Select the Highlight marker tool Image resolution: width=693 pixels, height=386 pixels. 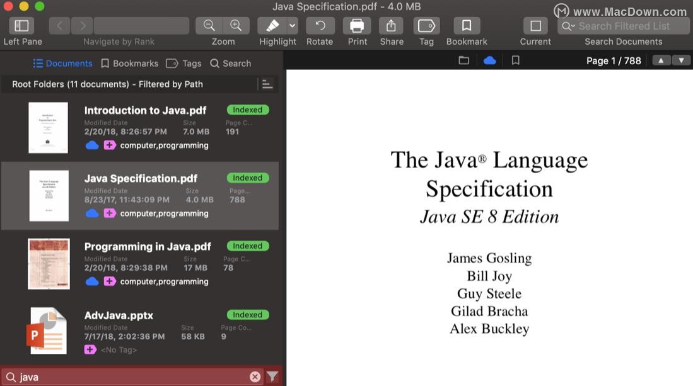click(272, 26)
